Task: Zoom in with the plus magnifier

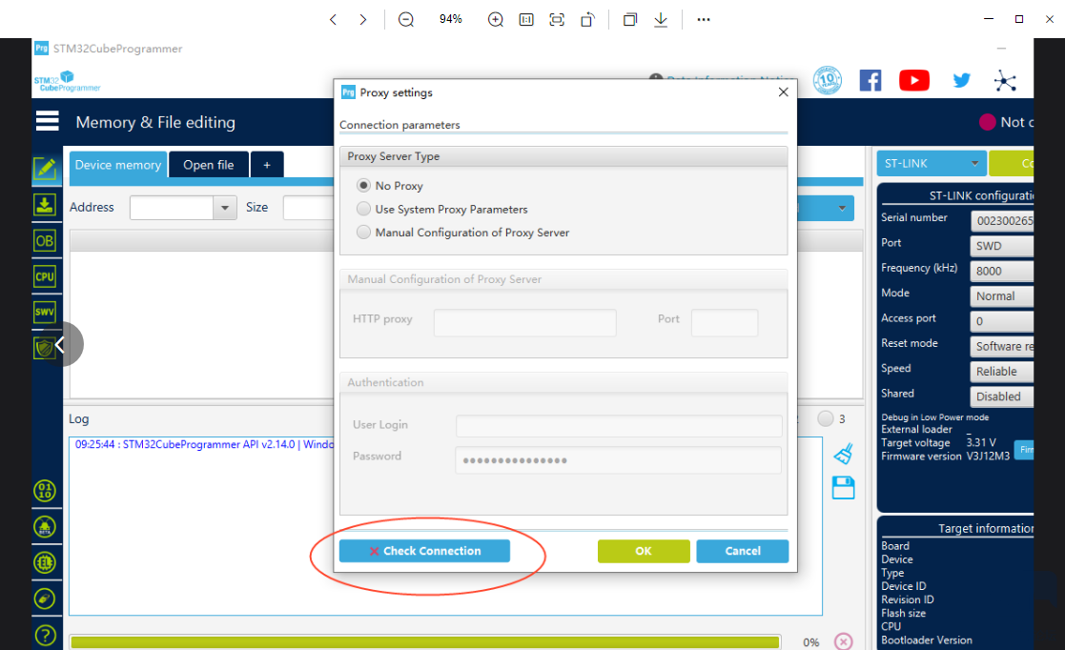Action: (x=496, y=19)
